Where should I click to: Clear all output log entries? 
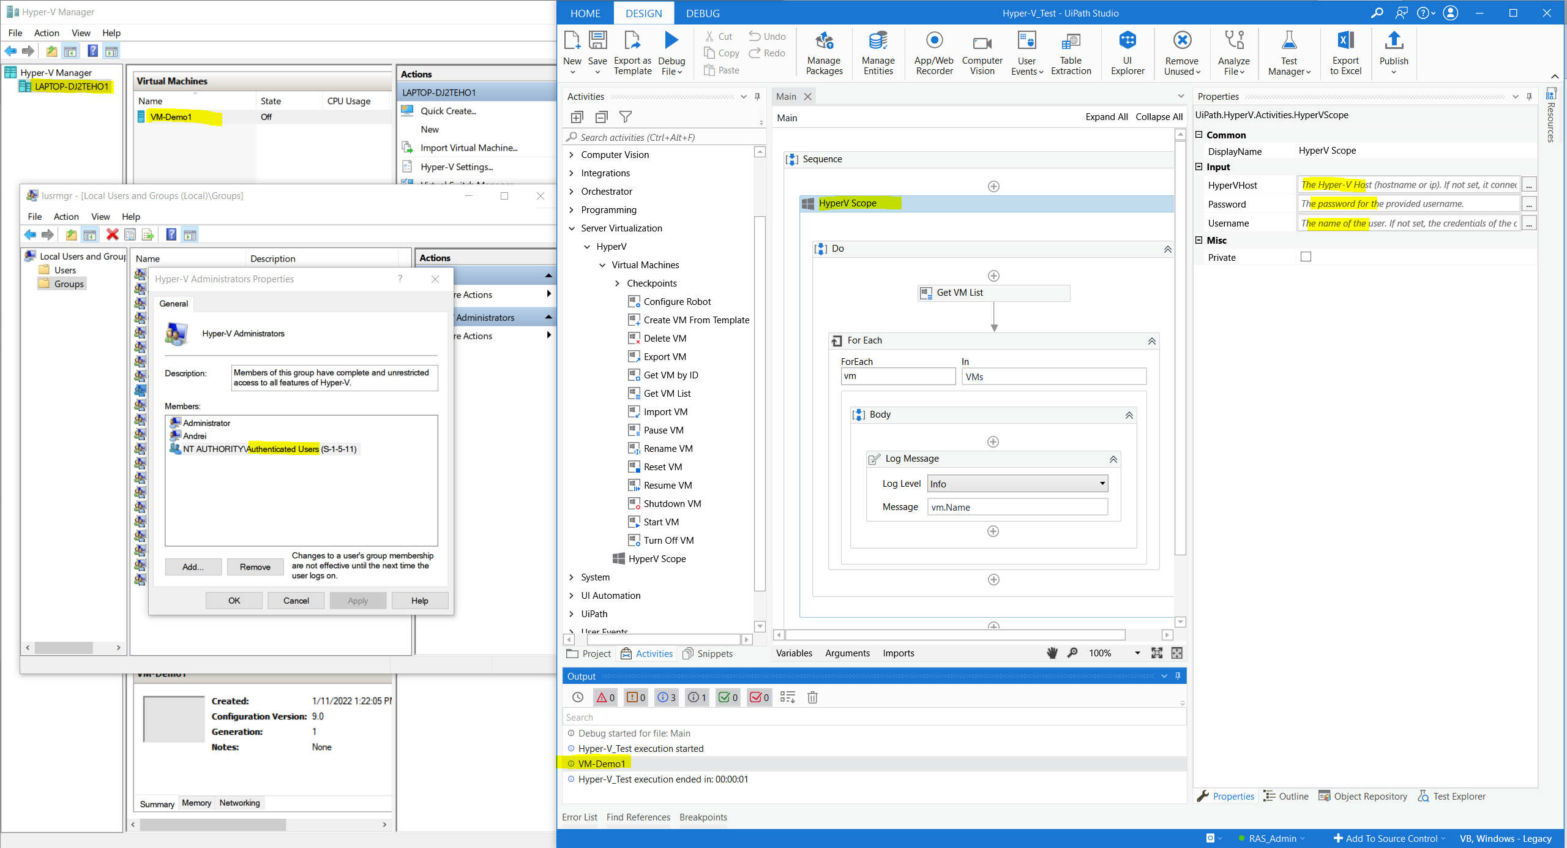click(x=812, y=697)
